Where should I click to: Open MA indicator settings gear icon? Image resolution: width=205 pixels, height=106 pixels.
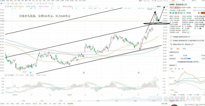(6, 6)
